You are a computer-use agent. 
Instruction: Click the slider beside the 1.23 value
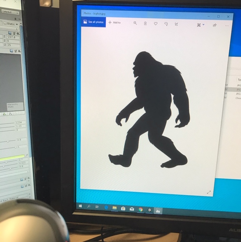[x=7, y=127]
